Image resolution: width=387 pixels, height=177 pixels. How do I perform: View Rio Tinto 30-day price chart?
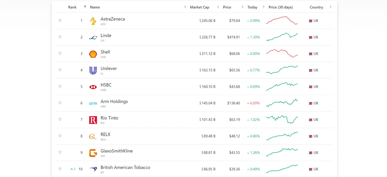click(x=282, y=119)
